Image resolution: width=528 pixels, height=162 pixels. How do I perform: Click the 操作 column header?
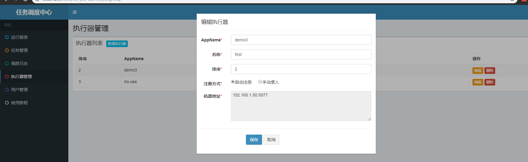(x=477, y=59)
